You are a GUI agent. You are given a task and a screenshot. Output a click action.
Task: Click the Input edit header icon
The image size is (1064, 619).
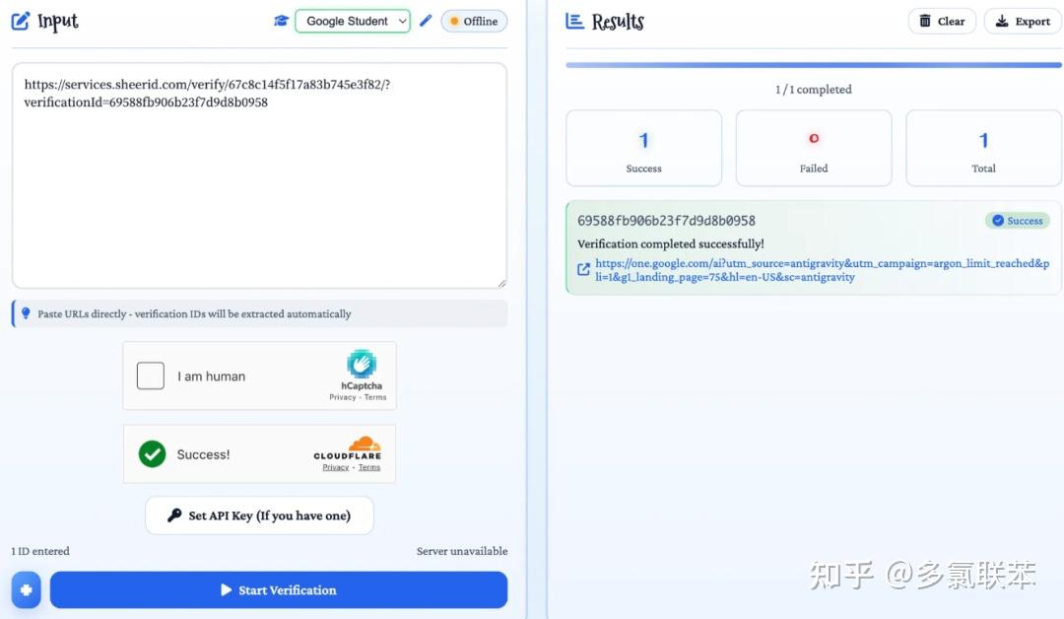point(21,21)
